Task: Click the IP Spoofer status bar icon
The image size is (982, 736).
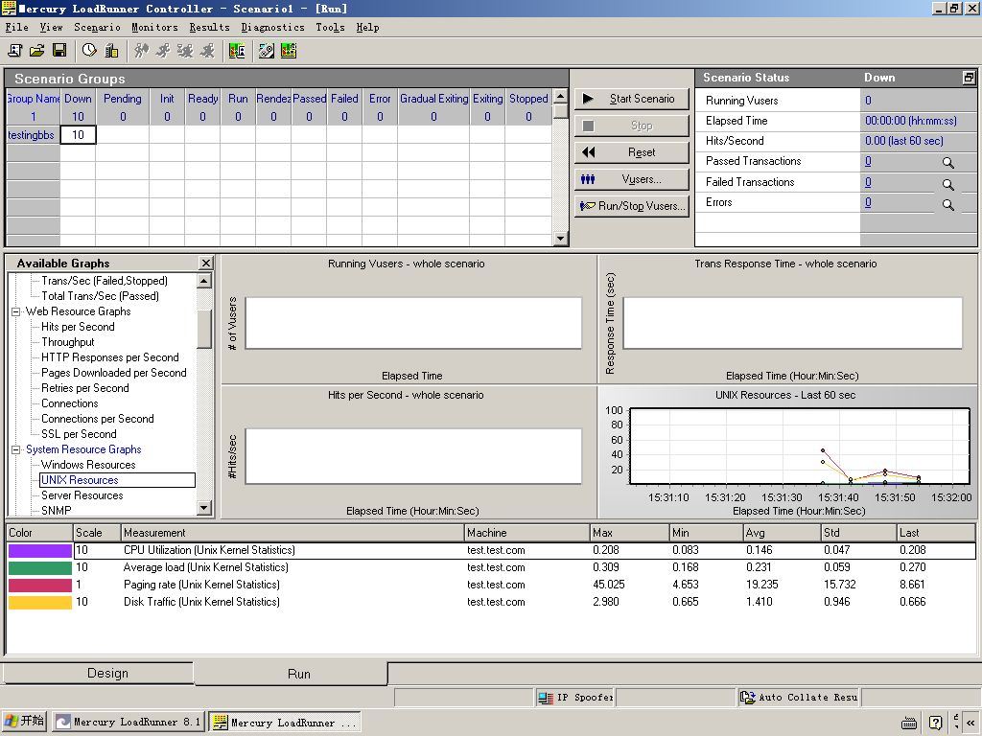Action: [x=546, y=698]
